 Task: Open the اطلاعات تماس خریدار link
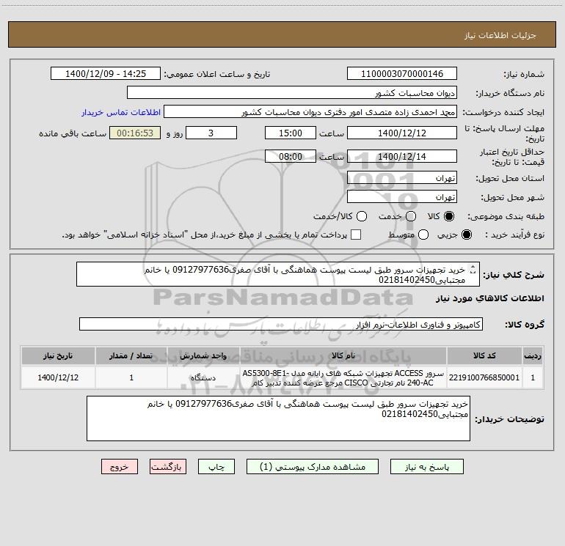(121, 112)
